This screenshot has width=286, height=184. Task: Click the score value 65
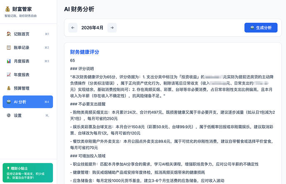[x=73, y=60]
